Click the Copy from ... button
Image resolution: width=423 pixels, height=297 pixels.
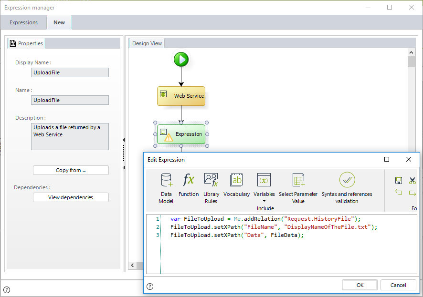pos(71,170)
